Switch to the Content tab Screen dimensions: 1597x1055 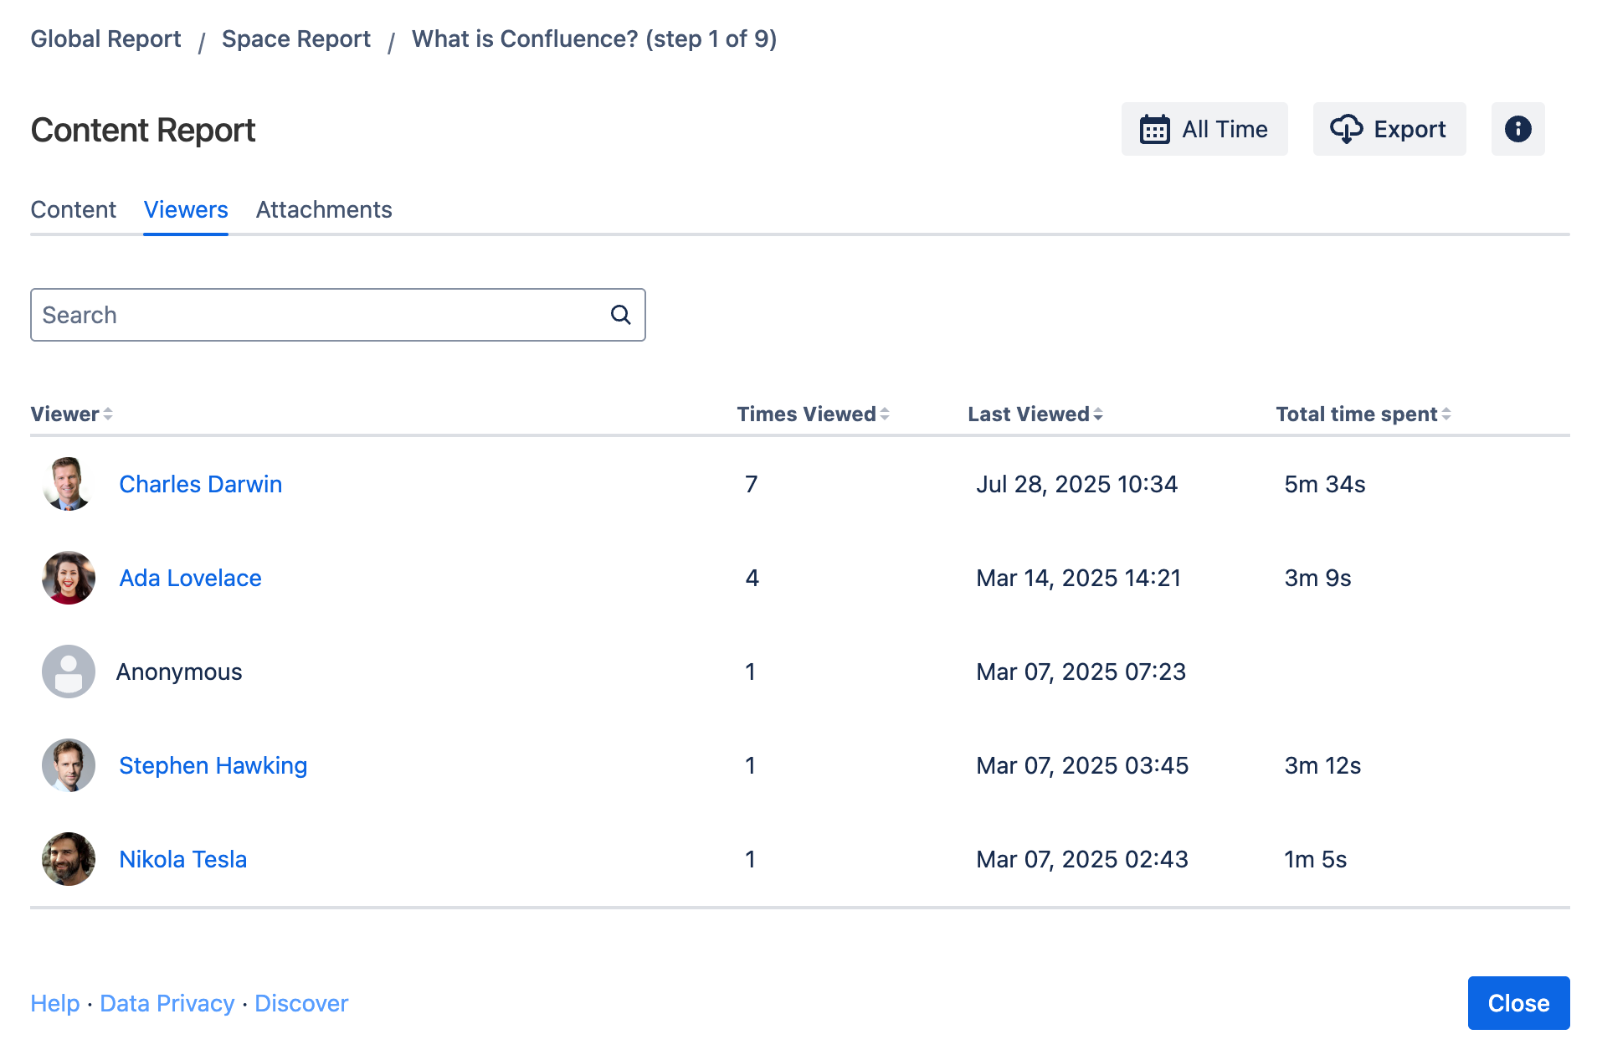[x=74, y=209]
